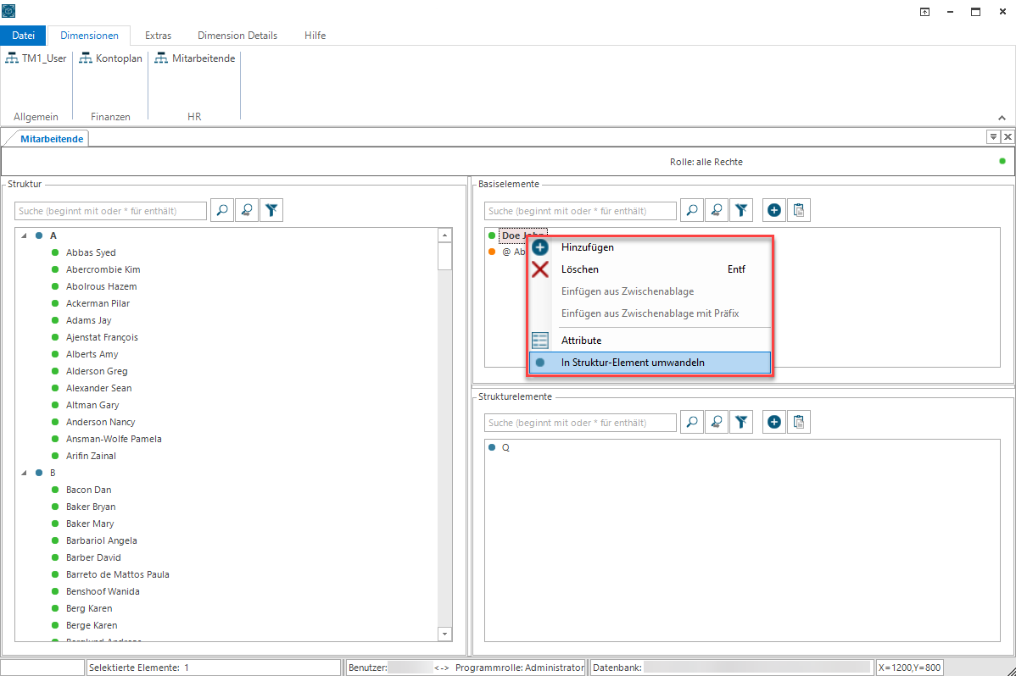Select Arifin Zainal in the tree
The image size is (1016, 676).
tap(91, 456)
